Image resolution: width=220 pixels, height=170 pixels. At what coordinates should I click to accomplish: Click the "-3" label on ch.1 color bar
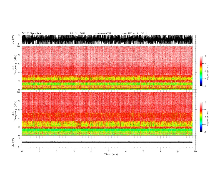(x=205, y=56)
